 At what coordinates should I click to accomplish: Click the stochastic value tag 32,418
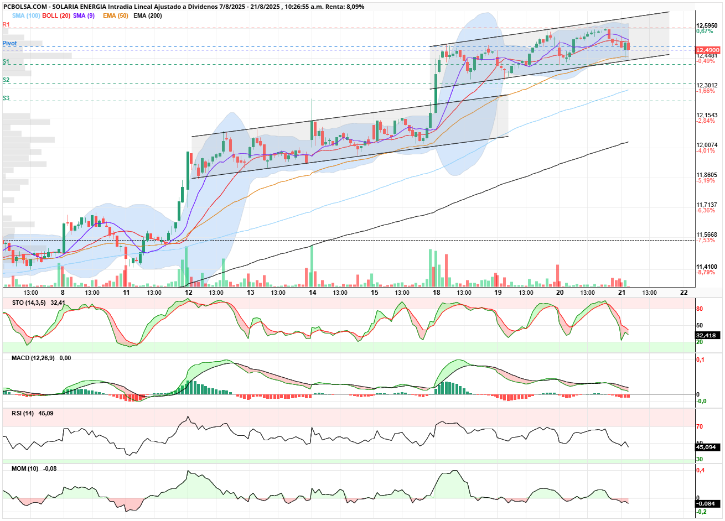tap(706, 335)
